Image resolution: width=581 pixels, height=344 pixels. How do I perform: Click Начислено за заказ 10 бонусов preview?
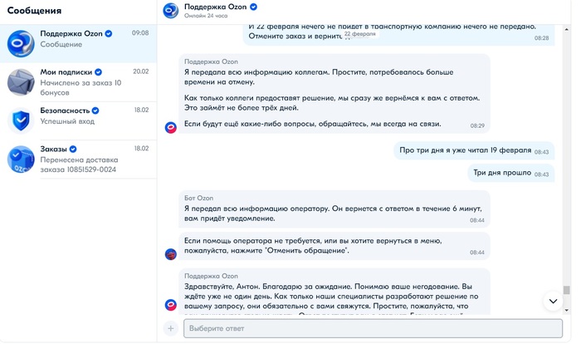[x=81, y=87]
